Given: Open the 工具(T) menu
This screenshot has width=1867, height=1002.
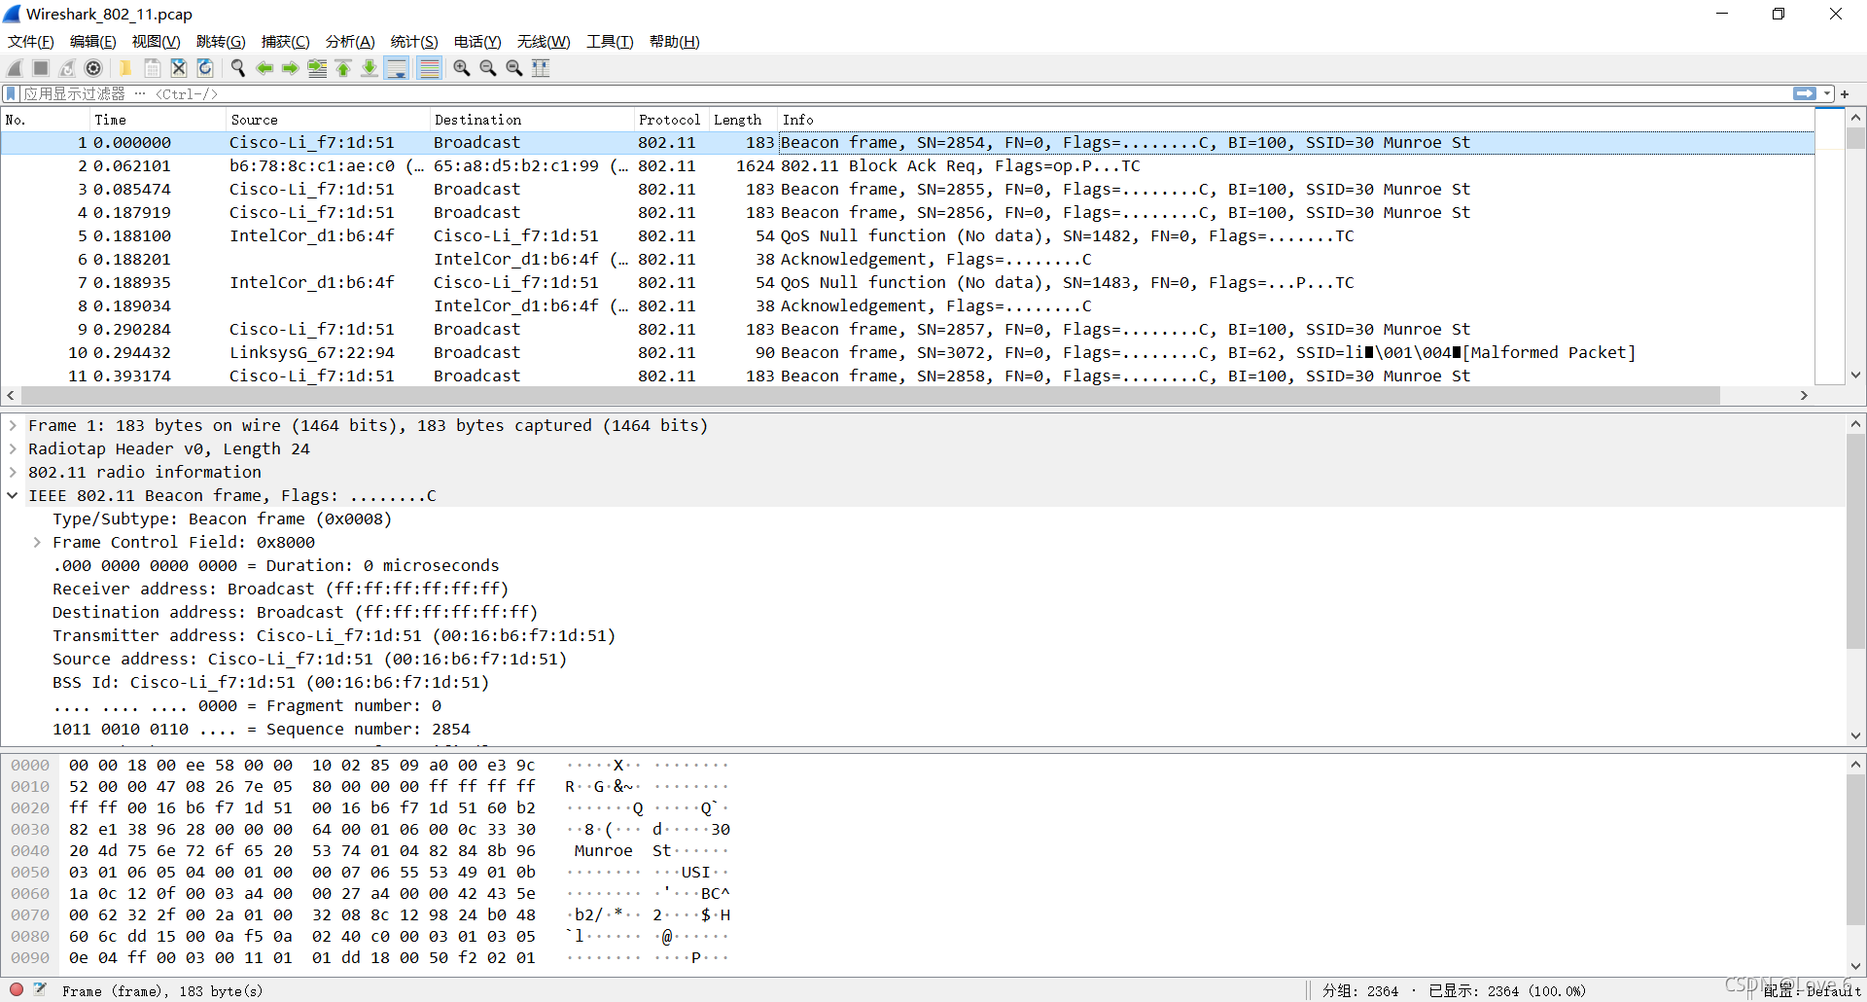Looking at the screenshot, I should [610, 41].
